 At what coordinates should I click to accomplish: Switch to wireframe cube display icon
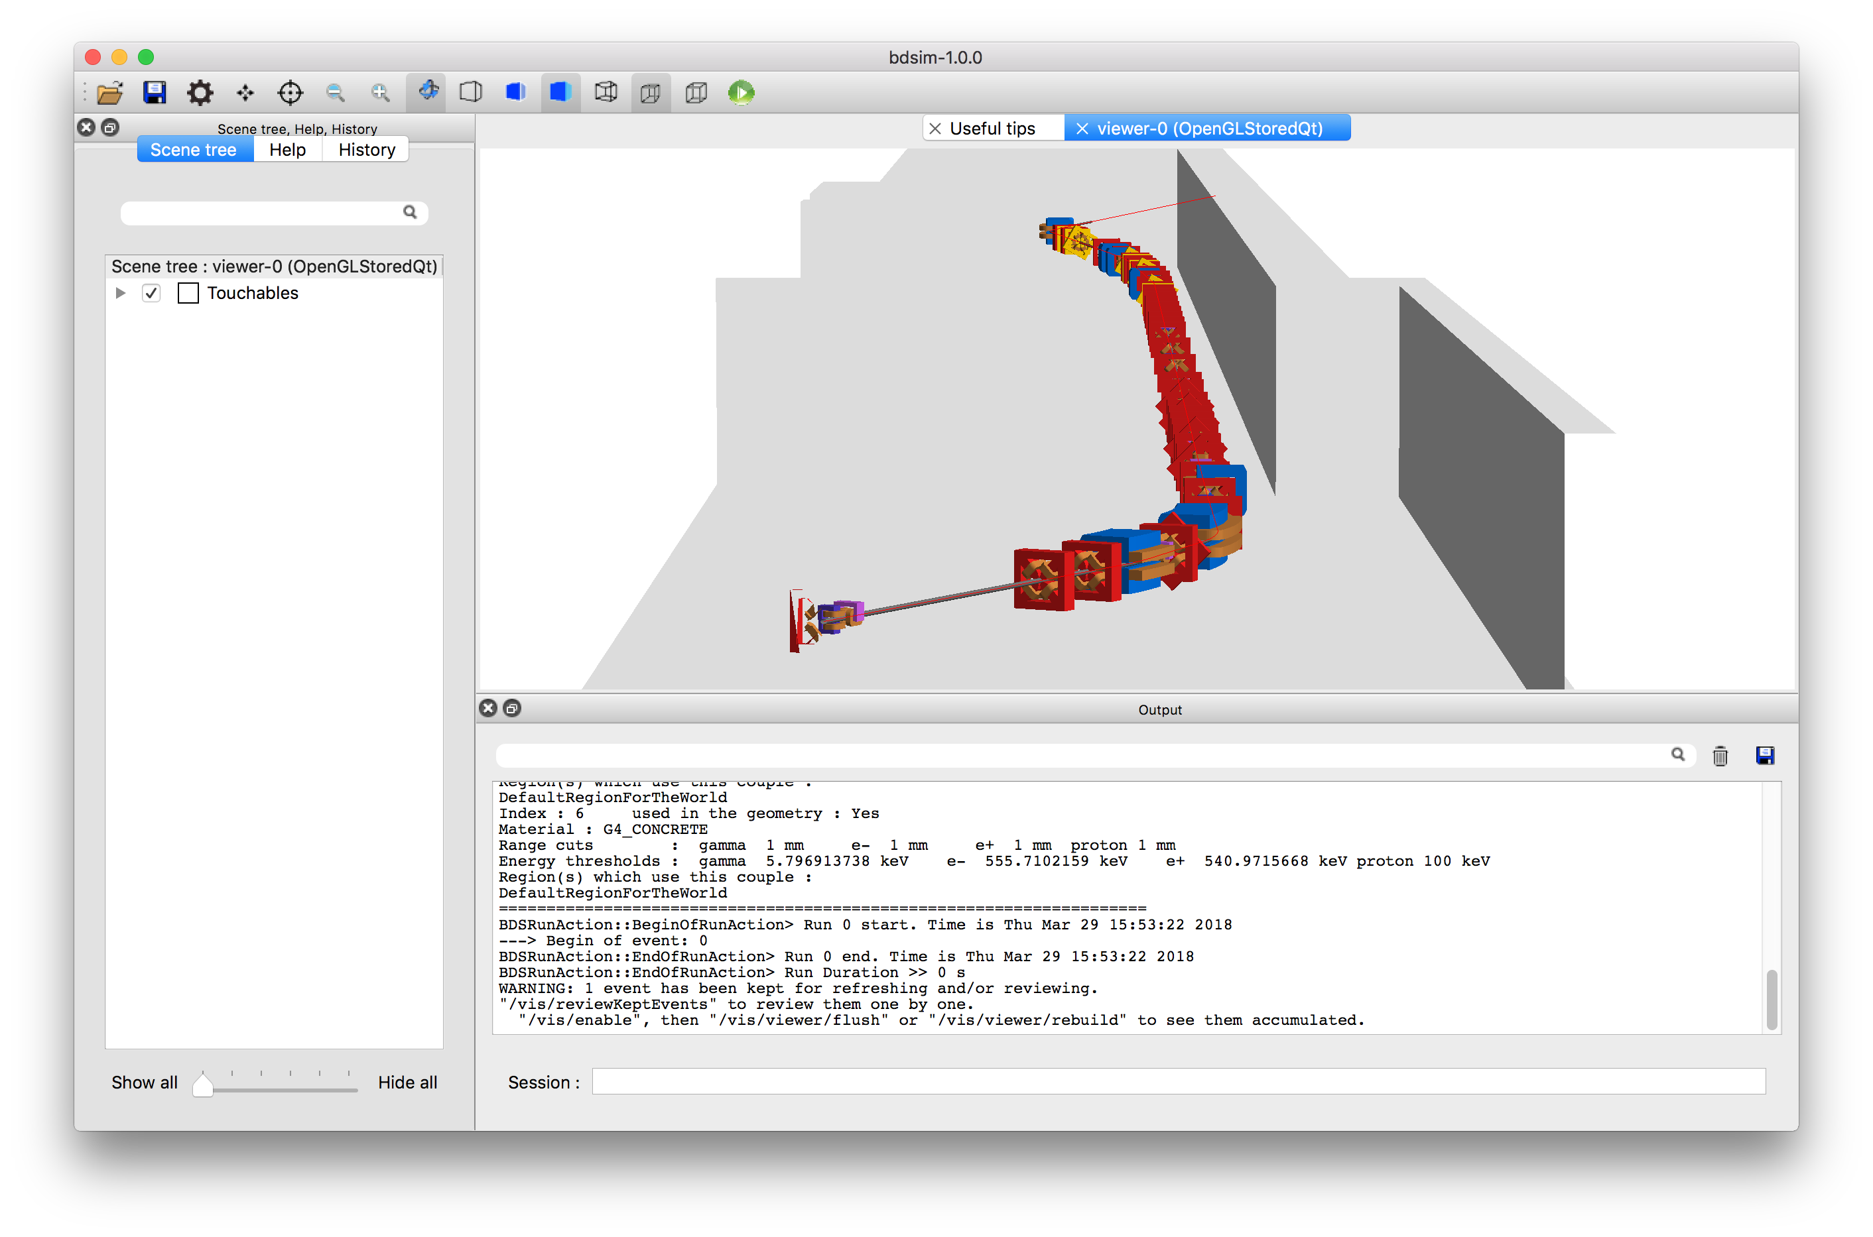[606, 92]
